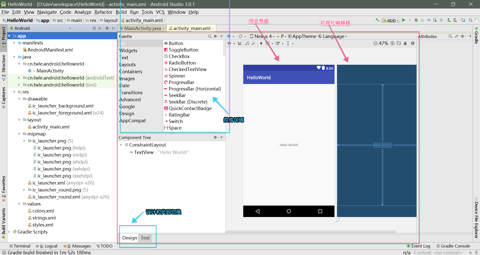The height and width of the screenshot is (255, 480).
Task: Open the VCS menu
Action: click(x=160, y=12)
